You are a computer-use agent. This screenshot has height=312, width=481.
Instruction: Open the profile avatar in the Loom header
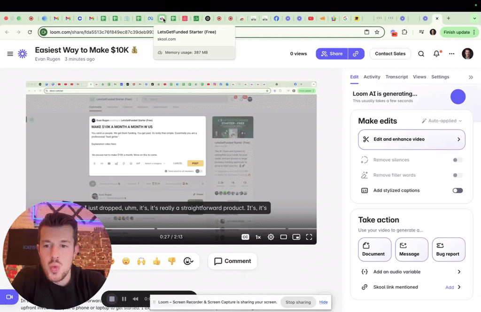(x=467, y=54)
